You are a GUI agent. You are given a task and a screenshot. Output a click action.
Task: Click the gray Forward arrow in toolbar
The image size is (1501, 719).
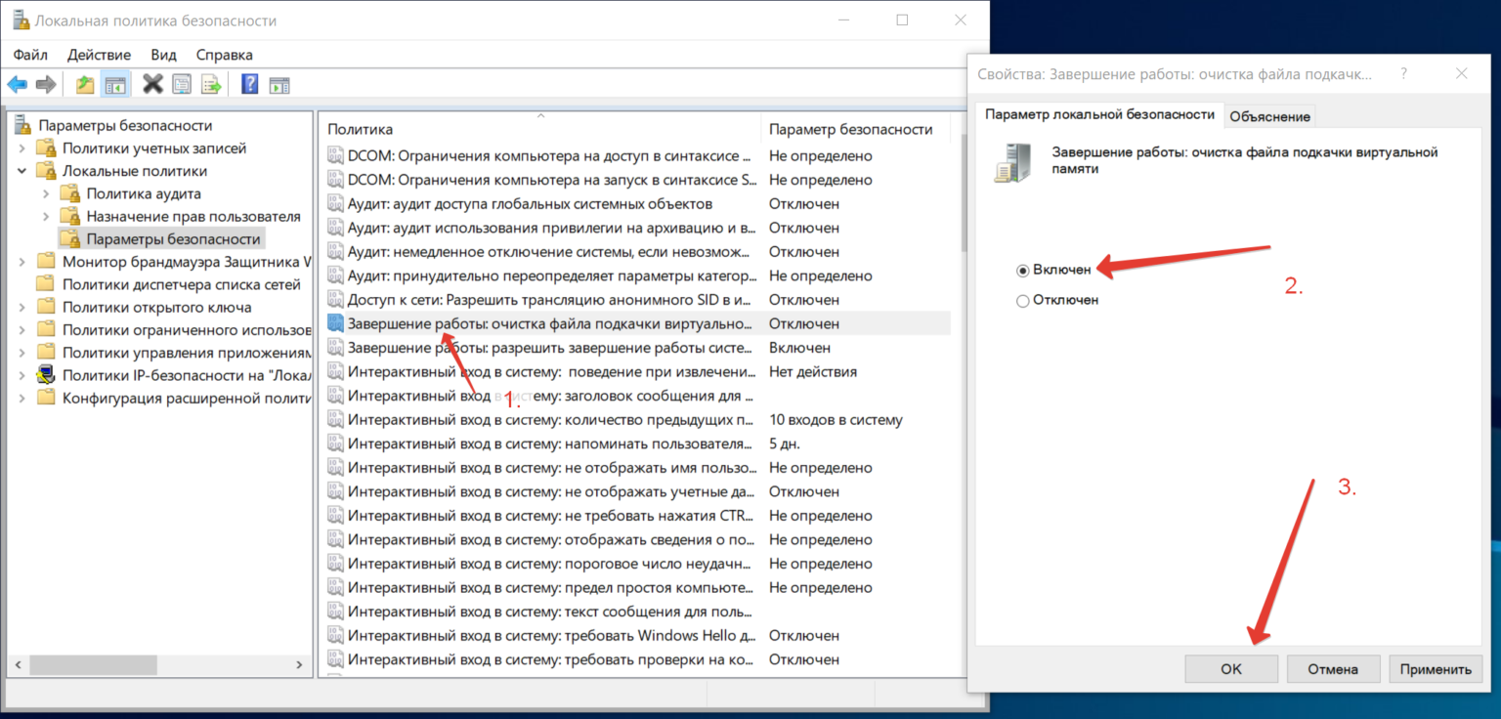45,85
